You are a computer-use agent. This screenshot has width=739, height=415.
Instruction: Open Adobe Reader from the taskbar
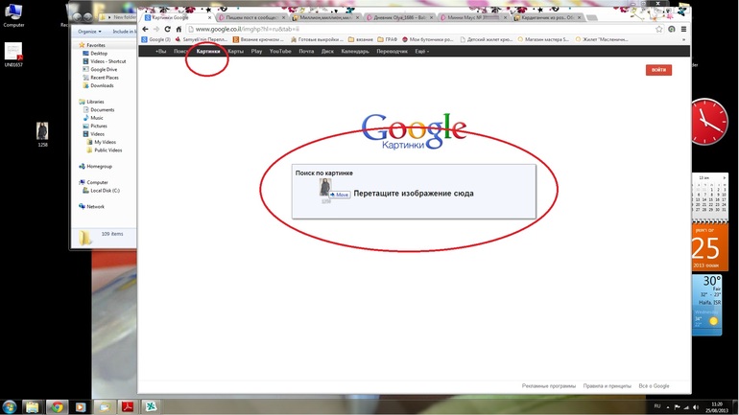coord(126,406)
